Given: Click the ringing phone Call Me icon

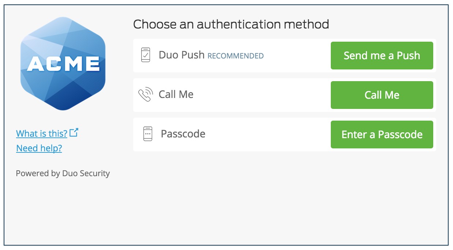Looking at the screenshot, I should pyautogui.click(x=145, y=95).
